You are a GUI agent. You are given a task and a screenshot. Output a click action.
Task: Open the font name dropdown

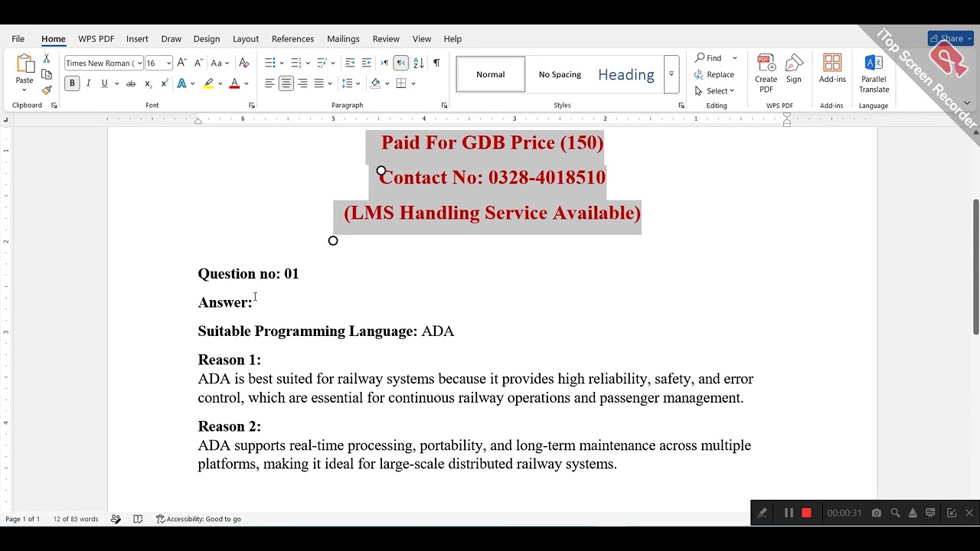pos(139,64)
